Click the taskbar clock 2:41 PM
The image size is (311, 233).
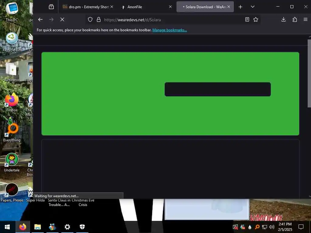tap(285, 227)
